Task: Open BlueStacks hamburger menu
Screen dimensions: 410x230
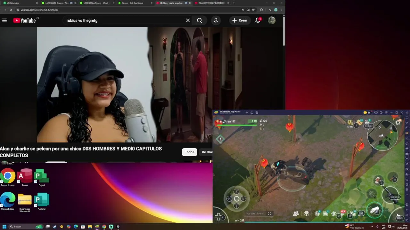Action: [x=386, y=112]
